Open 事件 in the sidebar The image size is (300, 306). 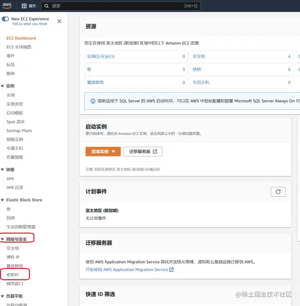click(x=11, y=56)
